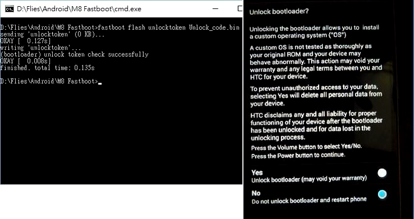Tap 'Unlock bootloader (may void your warranty)' text
Screen dimensions: 414x219
click(309, 179)
